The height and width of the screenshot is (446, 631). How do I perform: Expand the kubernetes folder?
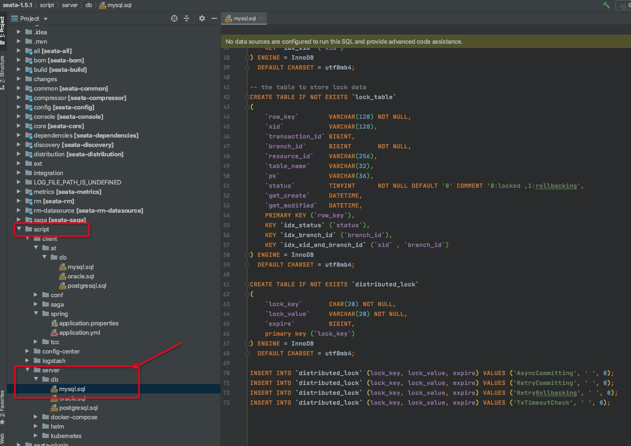[x=35, y=436]
